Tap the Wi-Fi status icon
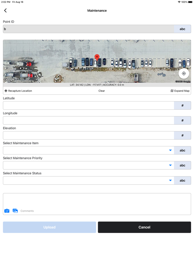This screenshot has height=259, width=194. tap(179, 2)
